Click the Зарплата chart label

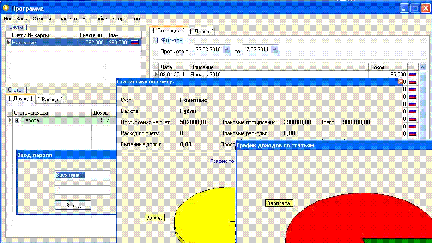point(279,203)
